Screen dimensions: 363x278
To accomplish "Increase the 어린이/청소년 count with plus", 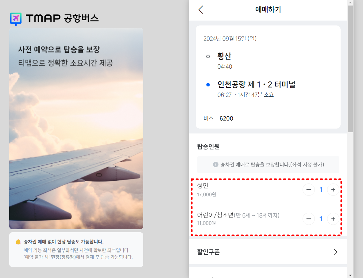I will coord(333,219).
